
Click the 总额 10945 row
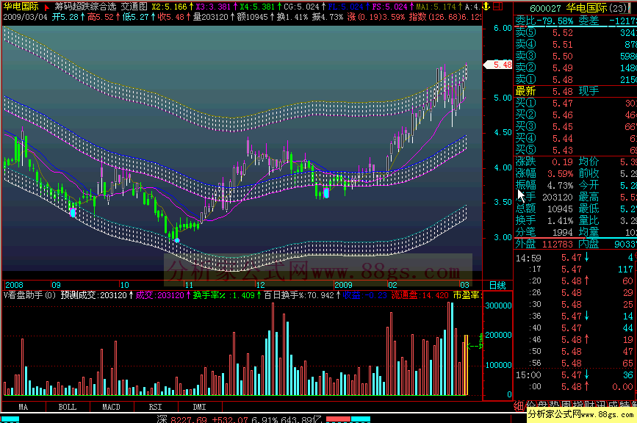click(x=544, y=209)
